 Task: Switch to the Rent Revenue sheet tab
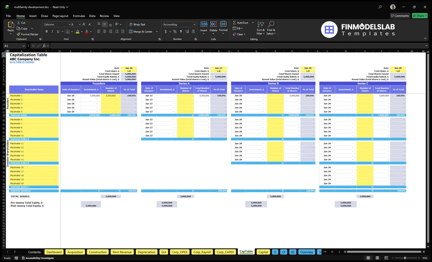click(x=122, y=252)
